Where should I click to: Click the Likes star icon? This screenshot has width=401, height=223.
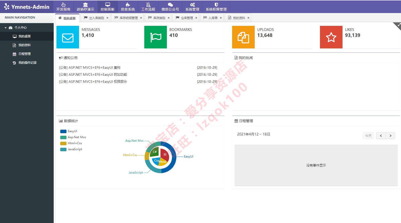[x=331, y=37]
